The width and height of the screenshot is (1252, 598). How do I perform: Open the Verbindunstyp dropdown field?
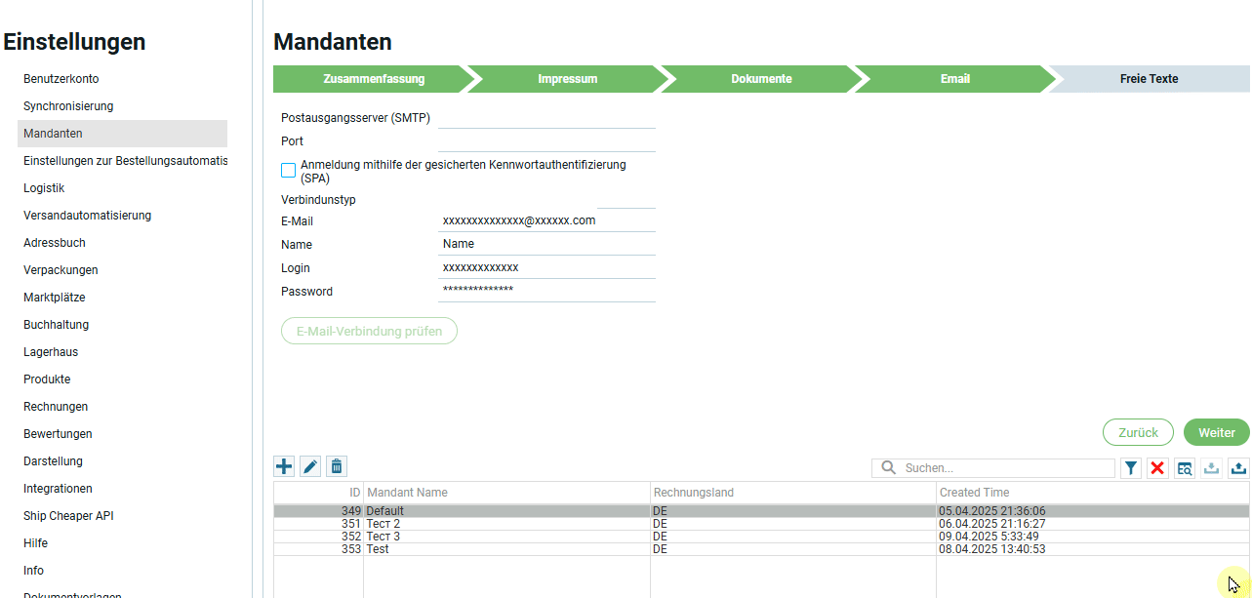point(626,199)
